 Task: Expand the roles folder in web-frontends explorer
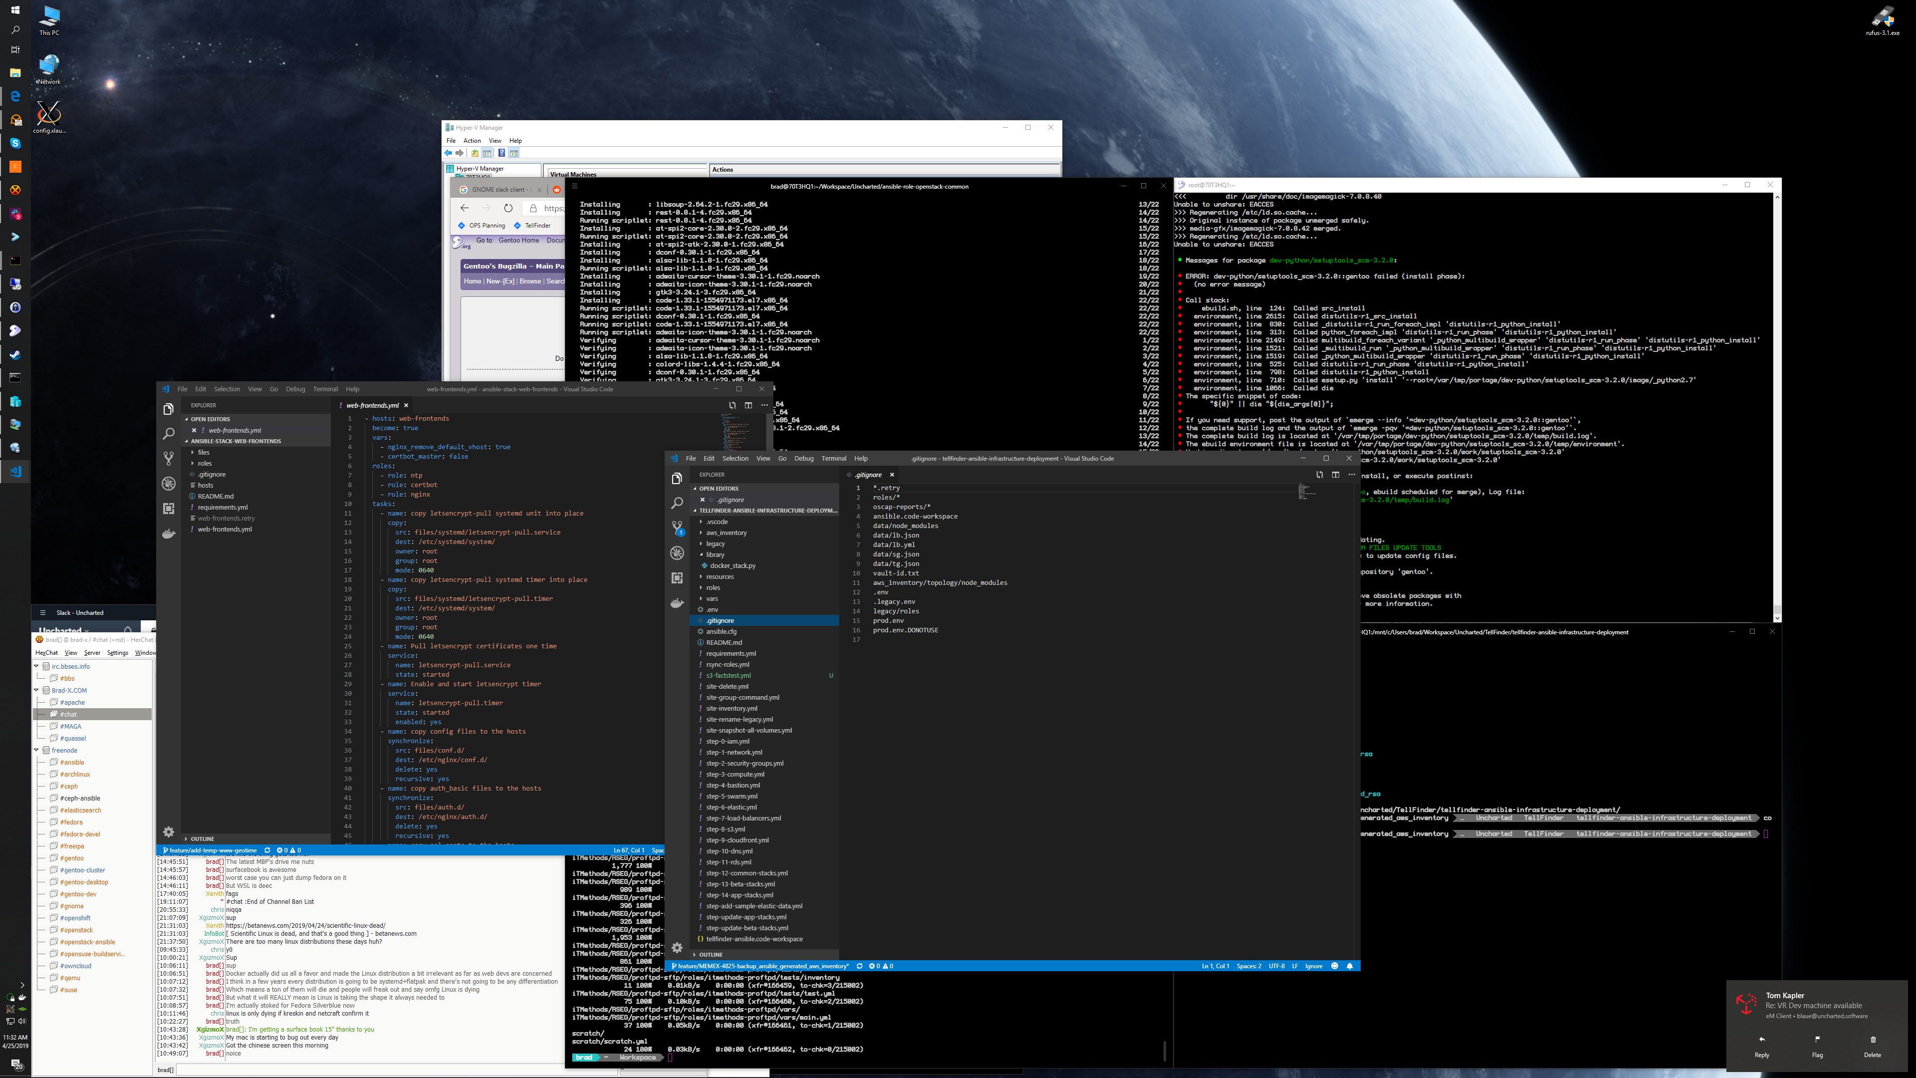[193, 464]
